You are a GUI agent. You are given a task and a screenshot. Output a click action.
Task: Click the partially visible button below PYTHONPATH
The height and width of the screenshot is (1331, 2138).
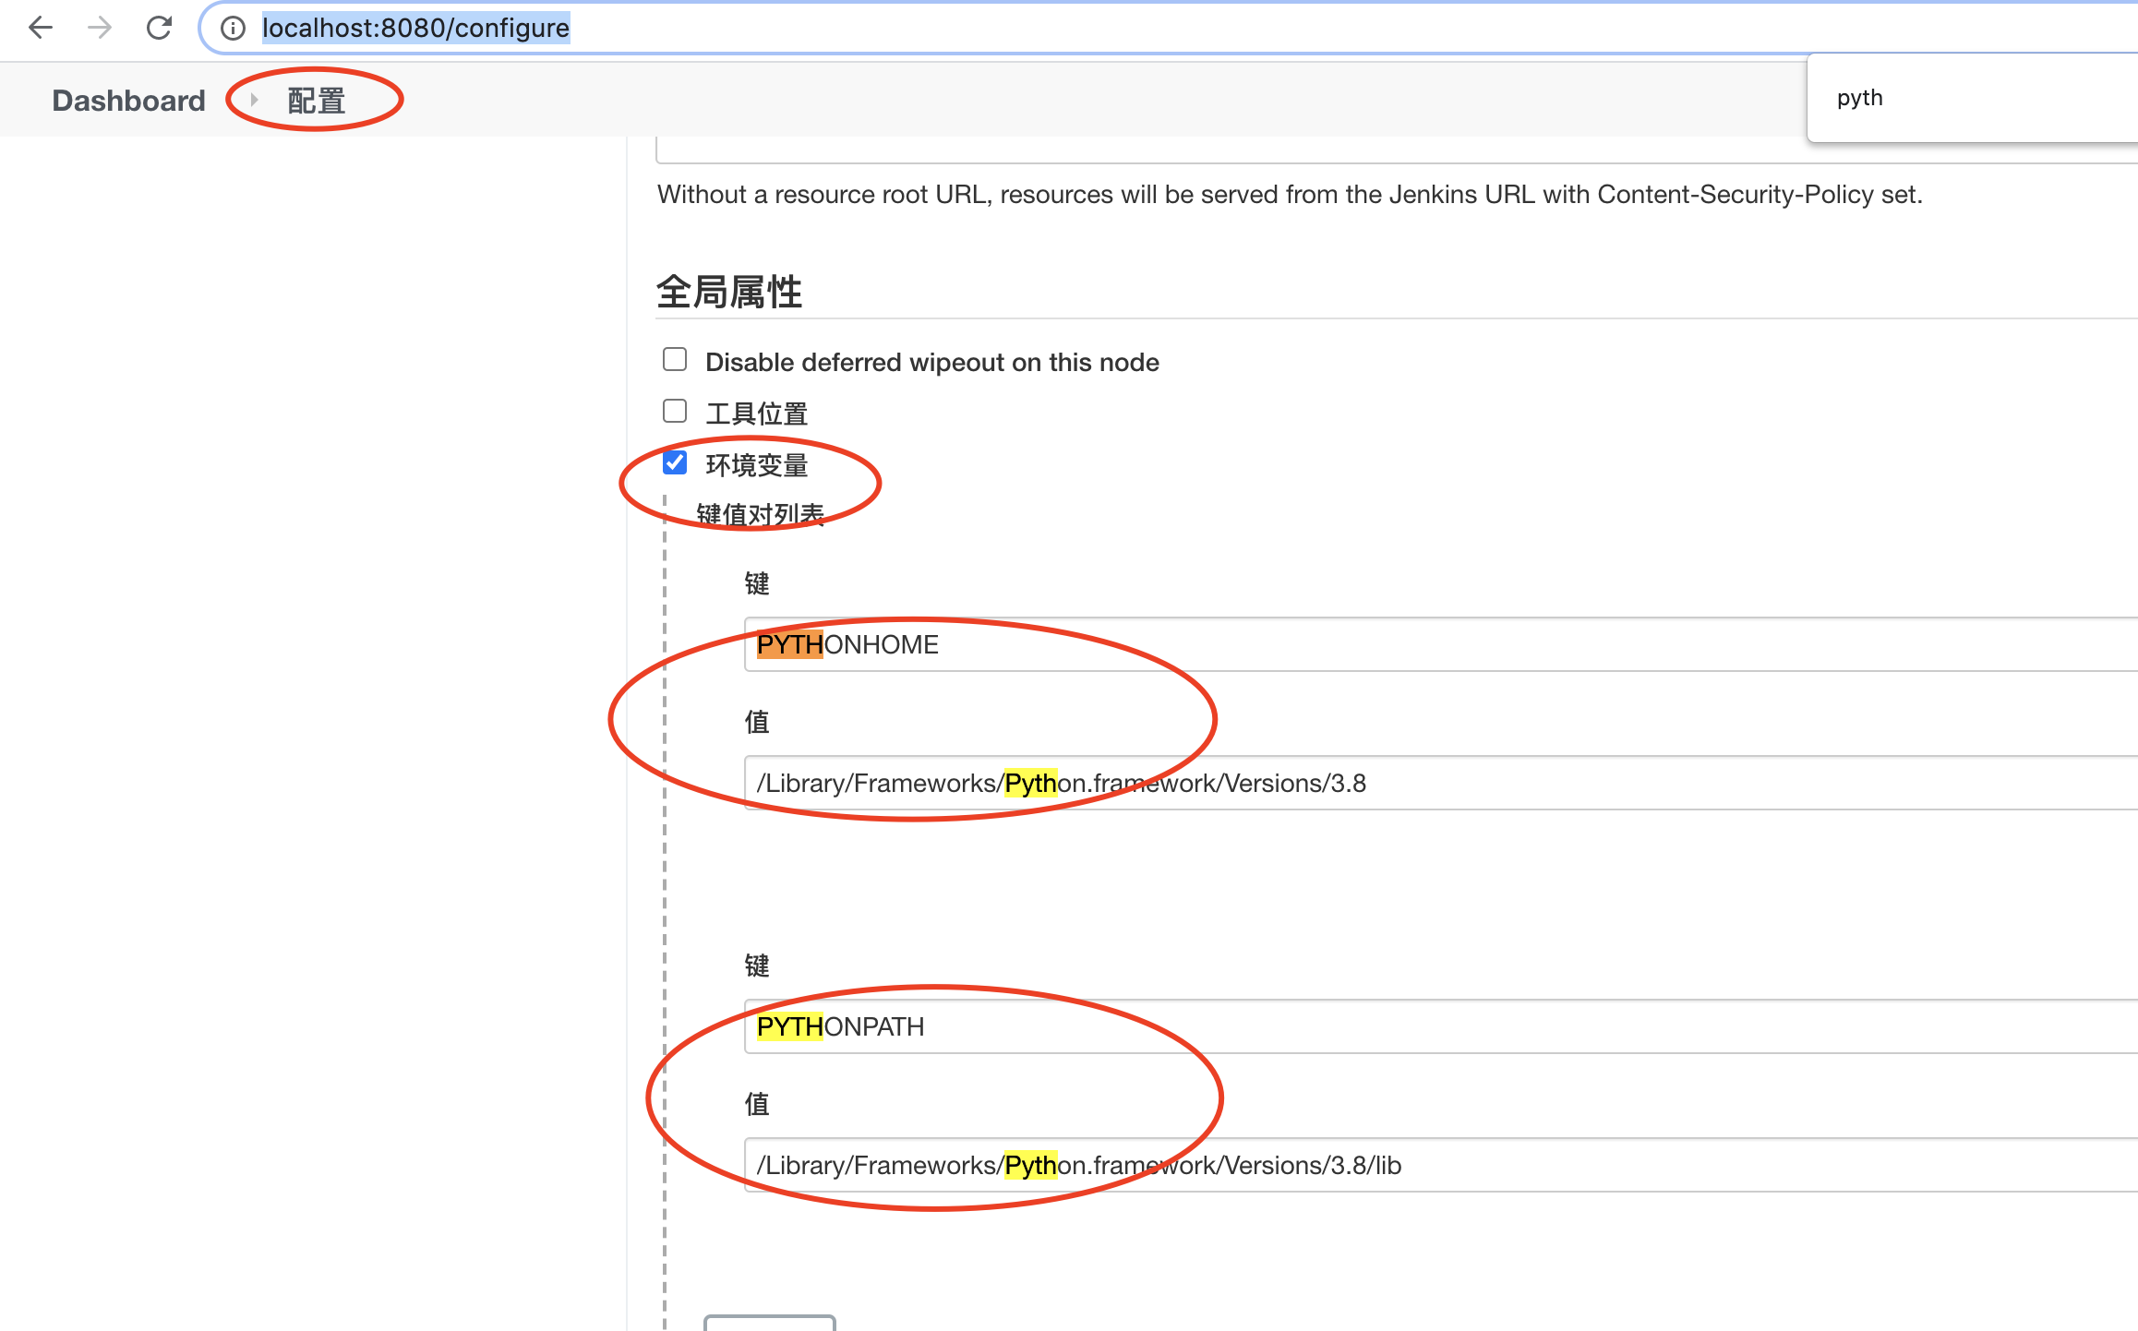pyautogui.click(x=769, y=1323)
